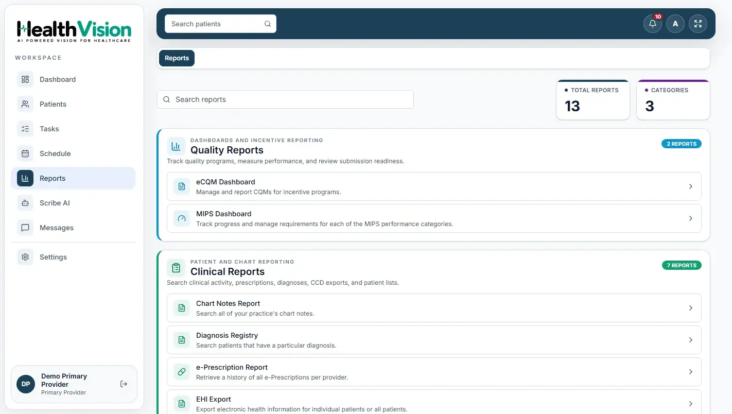The height and width of the screenshot is (414, 732).
Task: Select the Reports breadcrumb tab
Action: [177, 58]
